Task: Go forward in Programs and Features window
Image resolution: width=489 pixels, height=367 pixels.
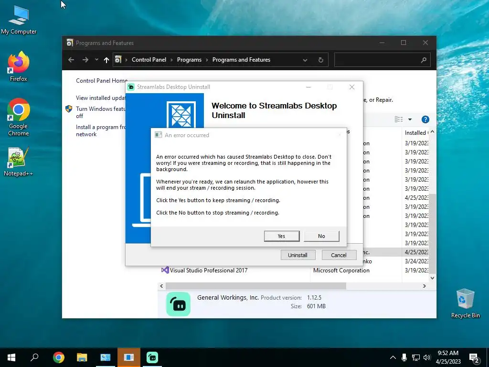Action: tap(85, 60)
